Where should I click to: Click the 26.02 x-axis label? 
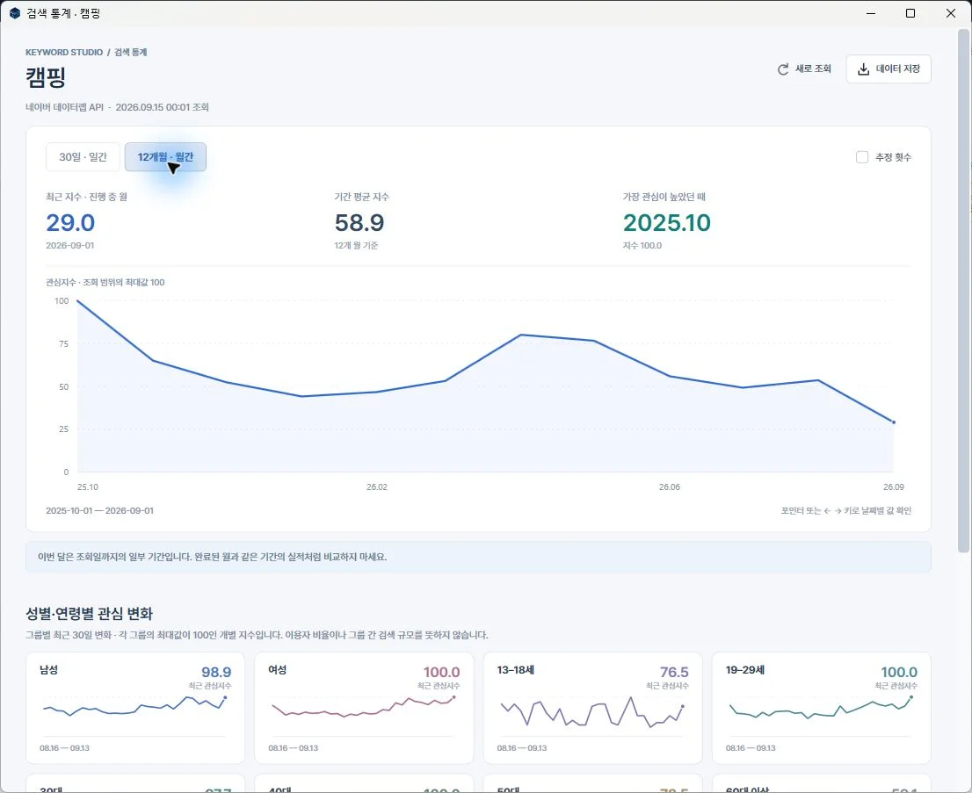pos(377,487)
